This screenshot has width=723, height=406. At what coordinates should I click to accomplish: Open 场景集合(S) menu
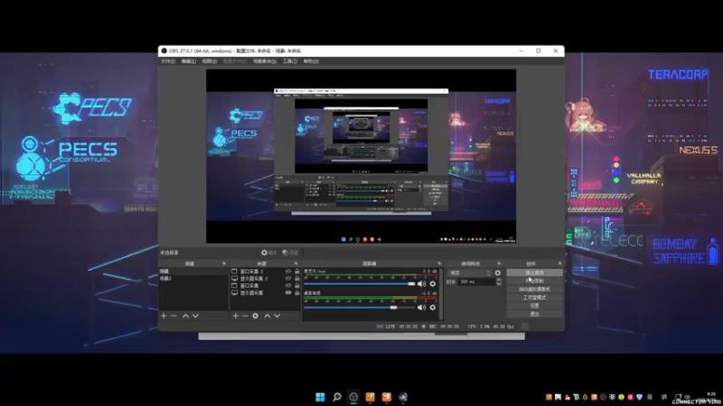click(x=265, y=61)
